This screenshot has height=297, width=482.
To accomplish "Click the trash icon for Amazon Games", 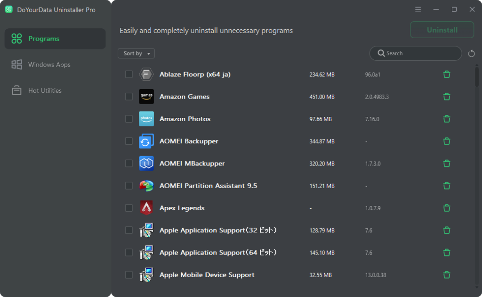I will (447, 97).
